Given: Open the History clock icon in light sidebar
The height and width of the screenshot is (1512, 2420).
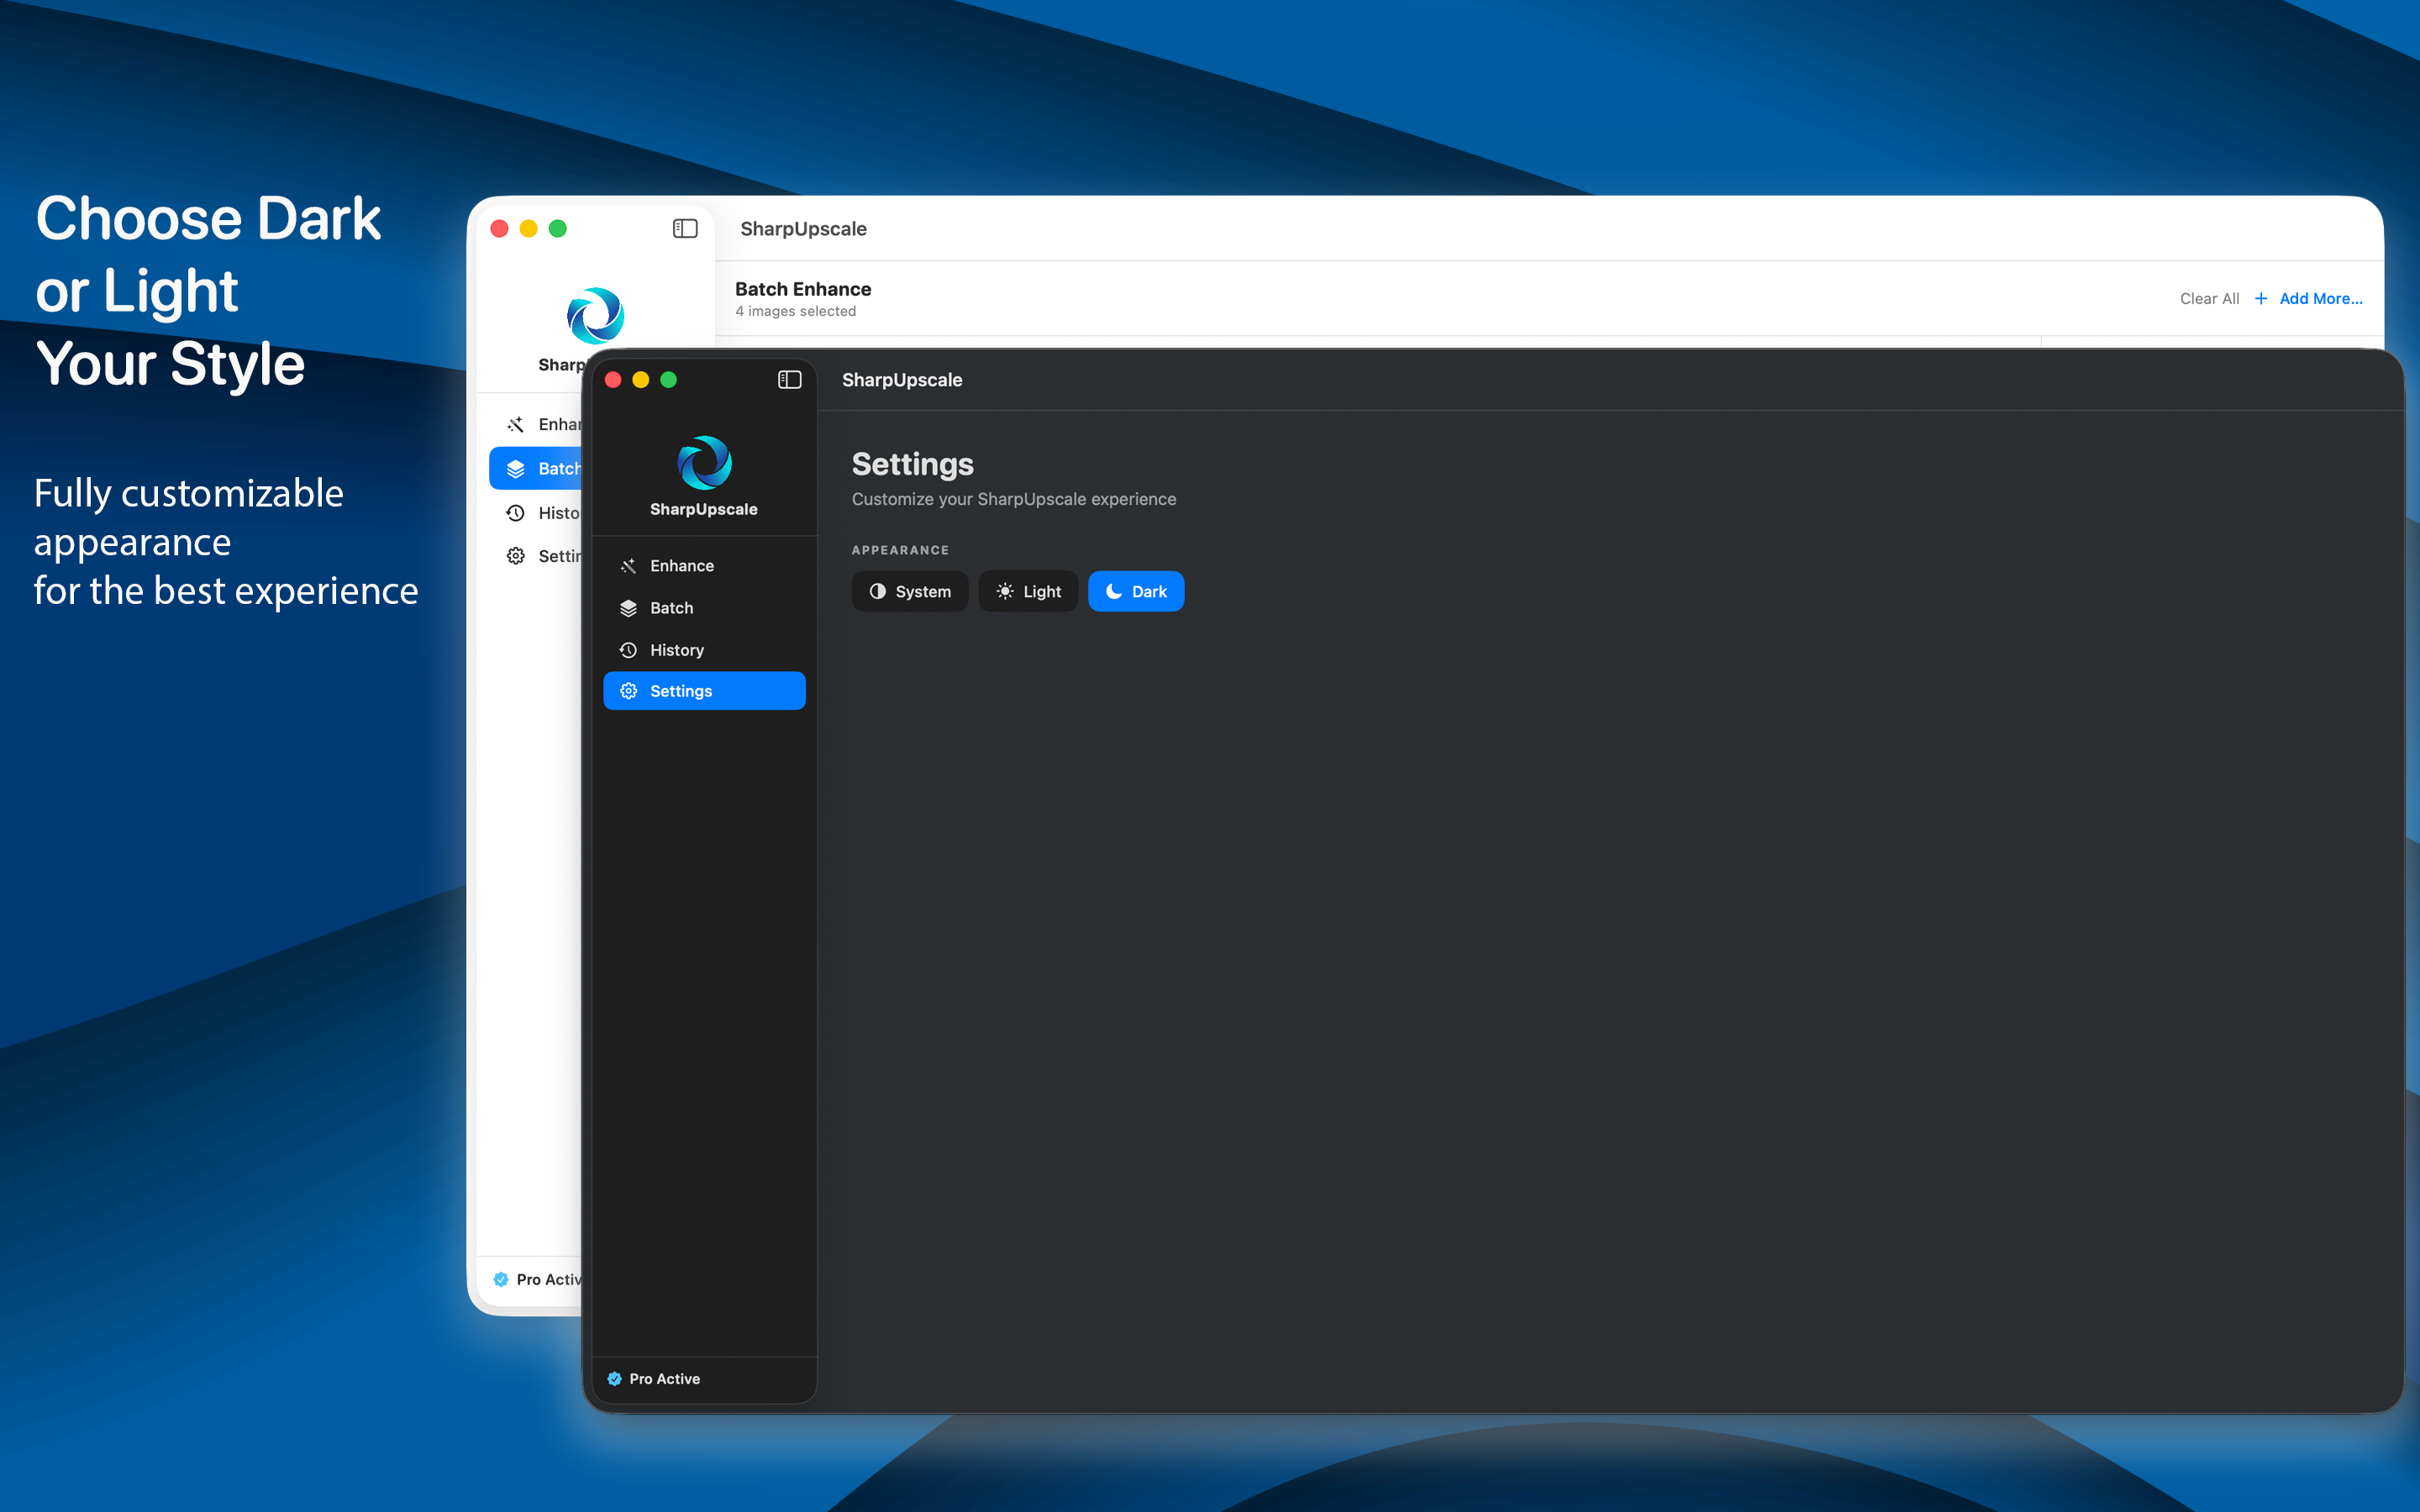Looking at the screenshot, I should pyautogui.click(x=516, y=512).
